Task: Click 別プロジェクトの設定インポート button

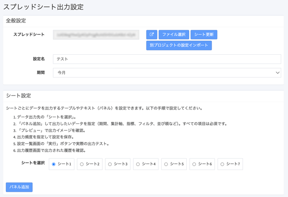Action: (179, 46)
